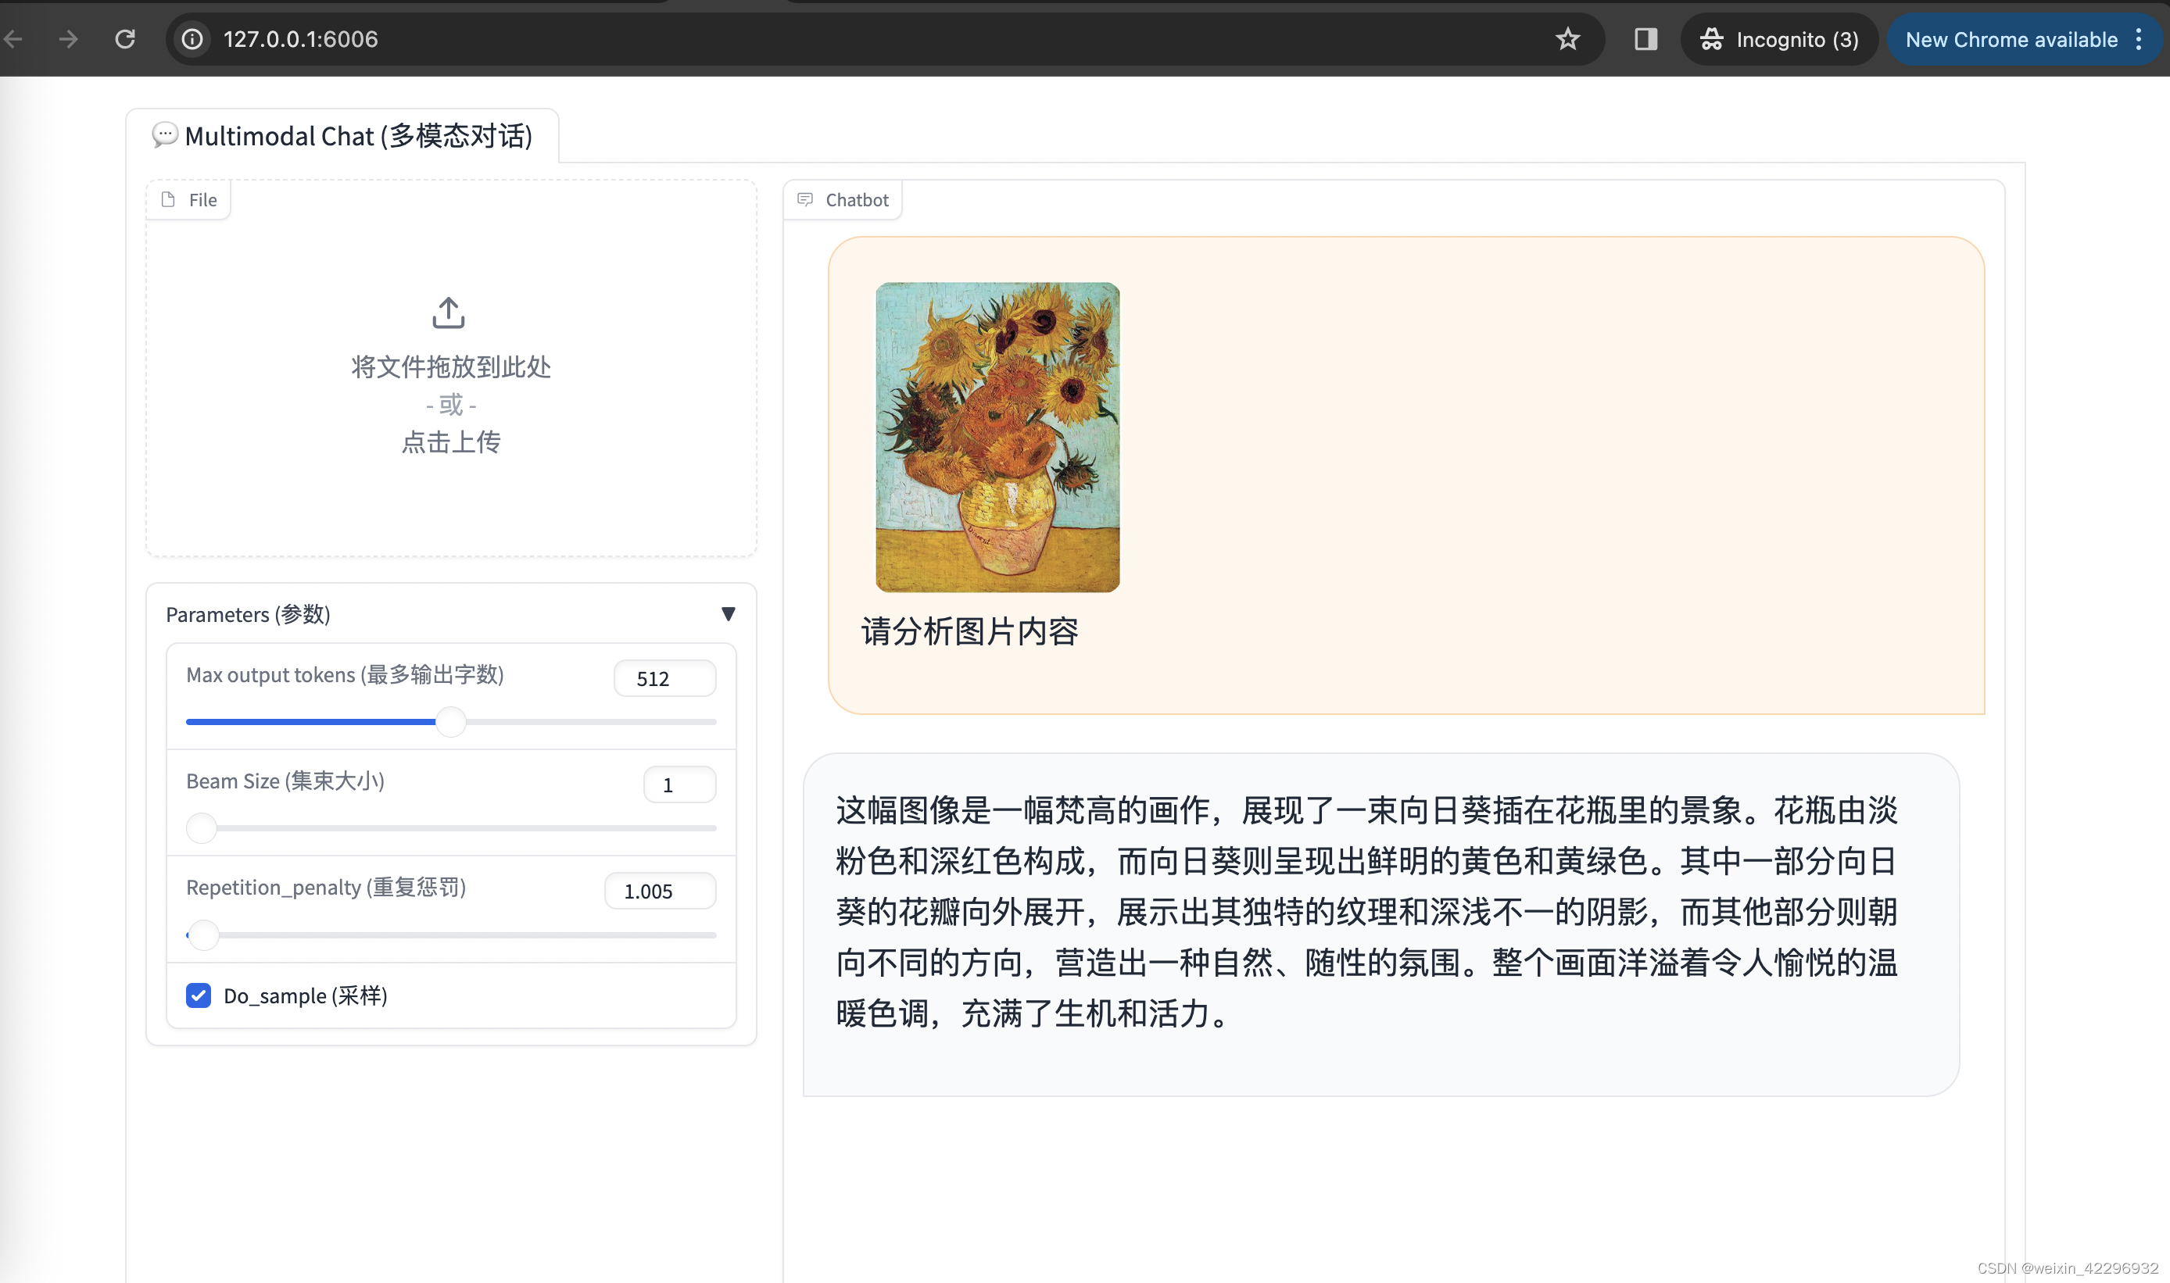Viewport: 2170px width, 1283px height.
Task: Open Chrome three-dot menu
Action: [x=2139, y=39]
